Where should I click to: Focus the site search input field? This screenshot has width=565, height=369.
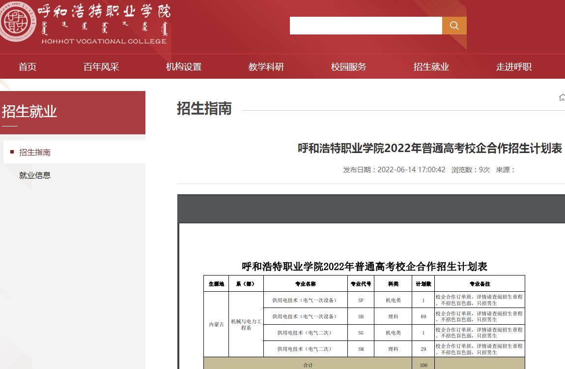366,26
